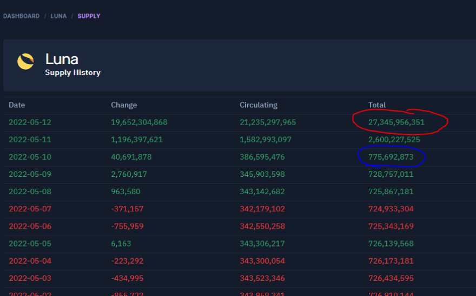Image resolution: width=476 pixels, height=296 pixels.
Task: Select the change value -755,959
Action: [127, 226]
